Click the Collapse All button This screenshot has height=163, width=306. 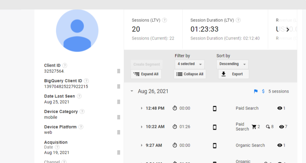pos(190,74)
